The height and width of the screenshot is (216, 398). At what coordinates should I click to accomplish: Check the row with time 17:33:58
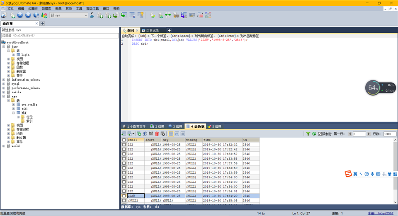[124, 159]
